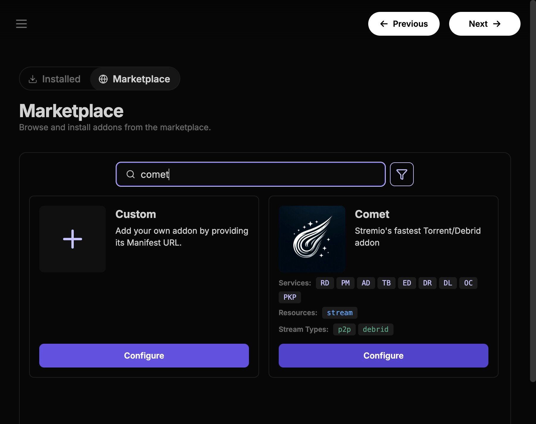Click the stream resource tag

(339, 313)
